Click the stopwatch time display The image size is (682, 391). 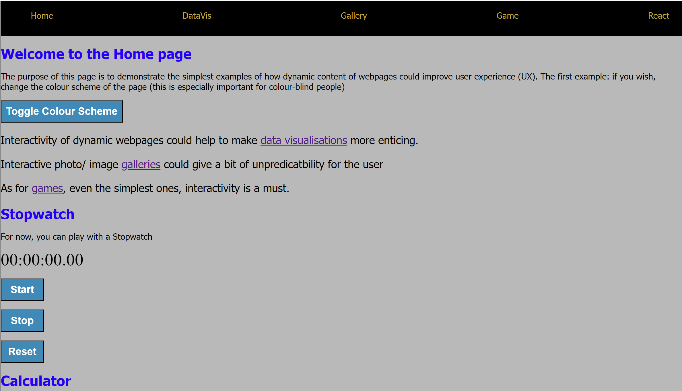point(42,260)
